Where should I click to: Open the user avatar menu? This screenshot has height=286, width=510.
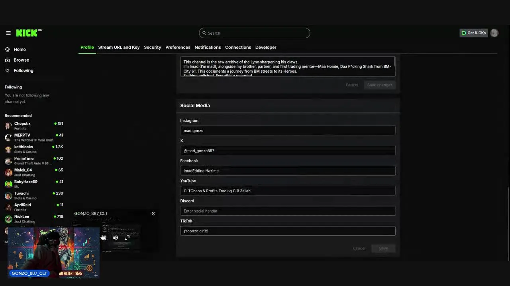pos(494,33)
